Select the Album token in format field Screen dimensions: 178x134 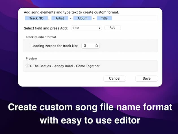pyautogui.click(x=83, y=18)
